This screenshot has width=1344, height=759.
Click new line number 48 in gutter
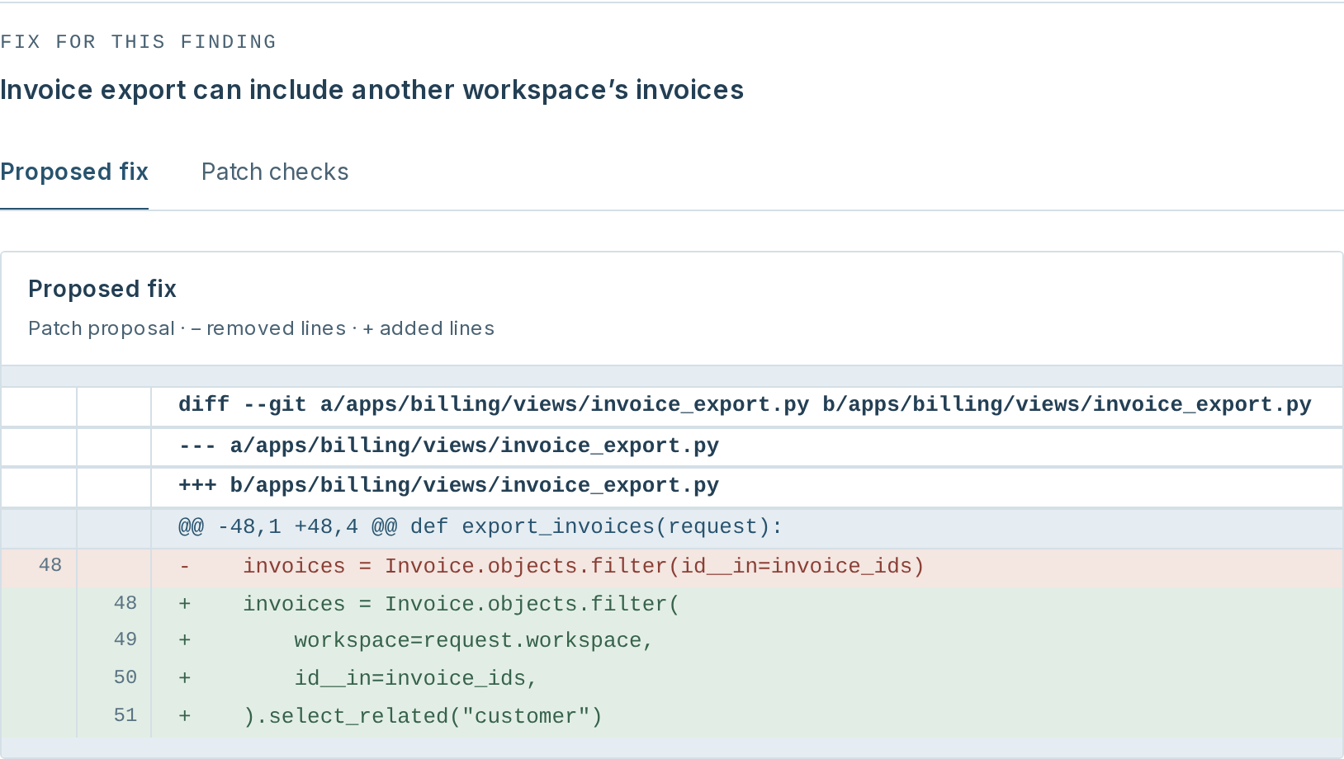pyautogui.click(x=125, y=603)
